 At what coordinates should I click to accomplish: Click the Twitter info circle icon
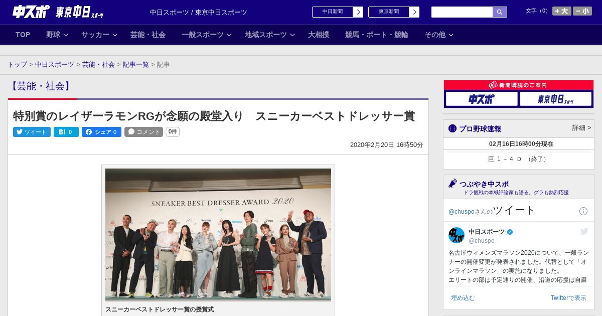coord(583,211)
